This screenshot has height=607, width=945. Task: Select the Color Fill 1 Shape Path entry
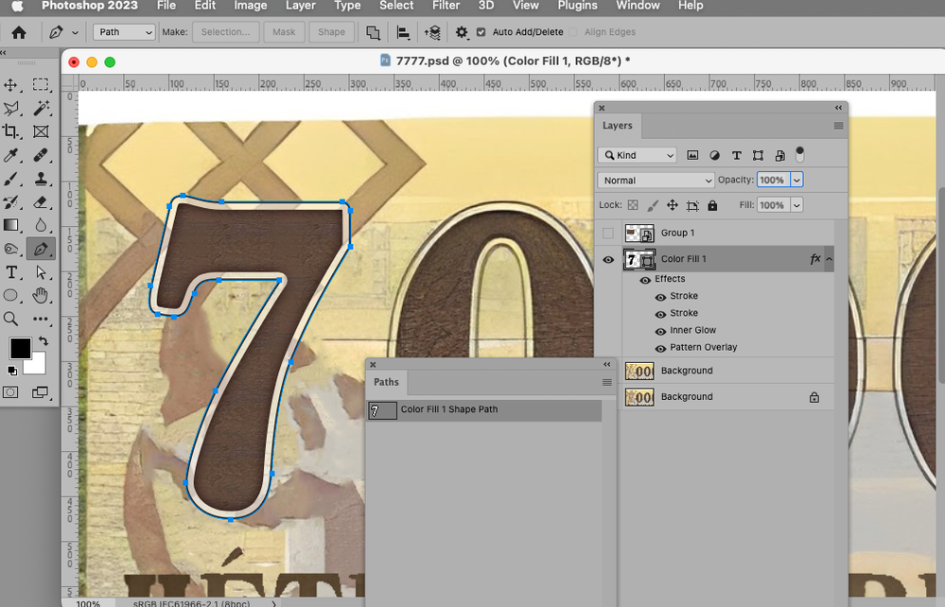coord(452,410)
